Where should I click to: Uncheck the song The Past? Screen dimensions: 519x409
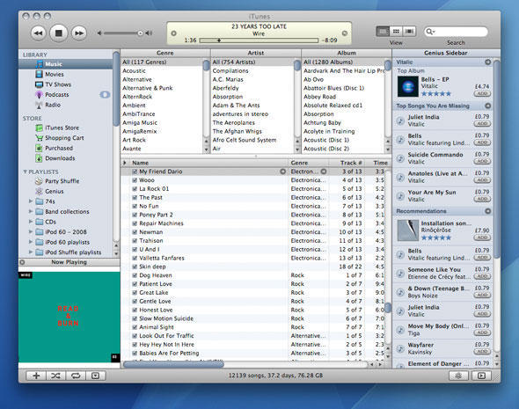pyautogui.click(x=135, y=198)
